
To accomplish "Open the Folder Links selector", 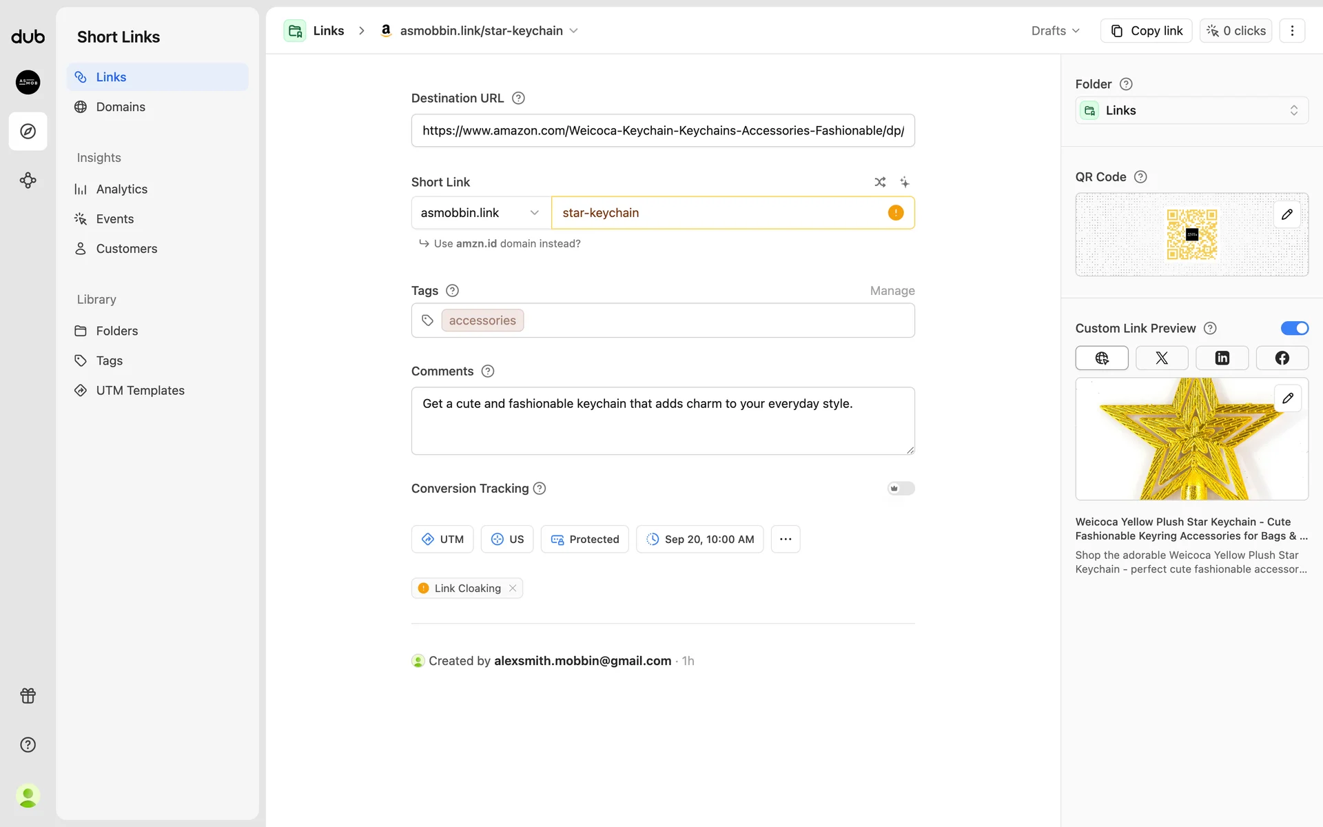I will [1191, 110].
